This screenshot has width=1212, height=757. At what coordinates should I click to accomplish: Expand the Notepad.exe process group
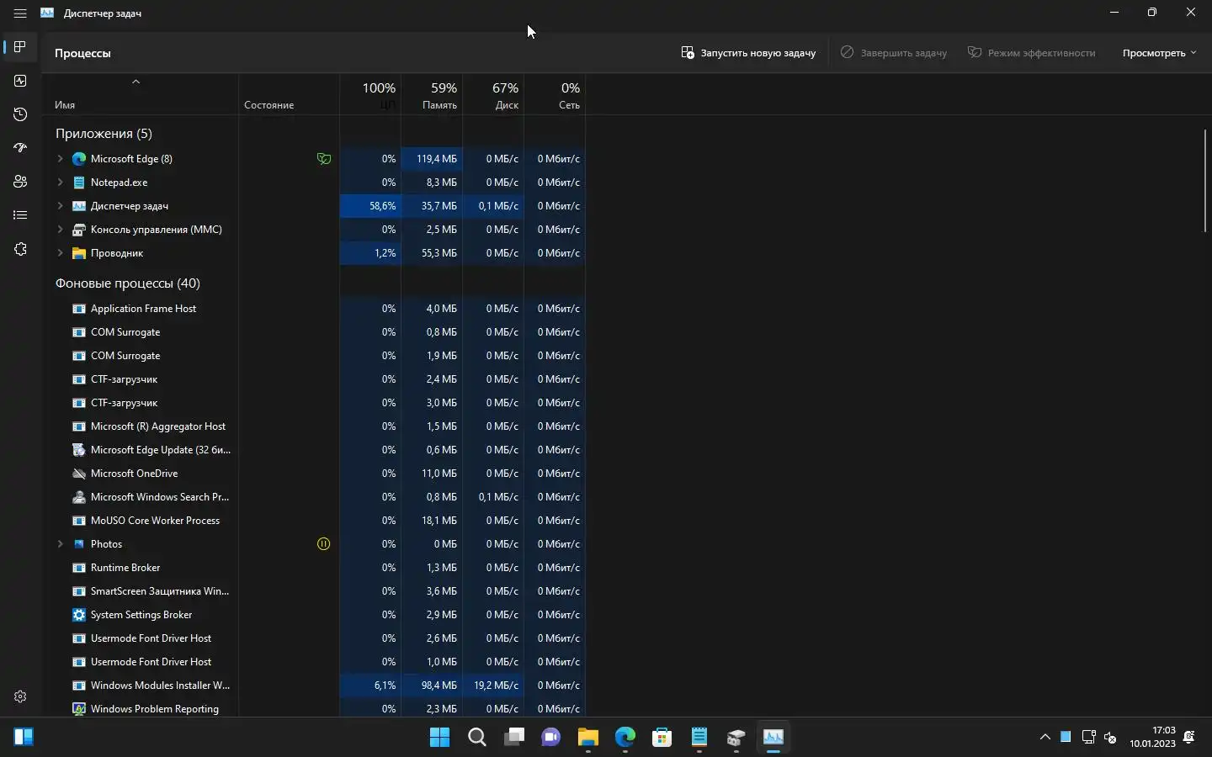[x=60, y=182]
